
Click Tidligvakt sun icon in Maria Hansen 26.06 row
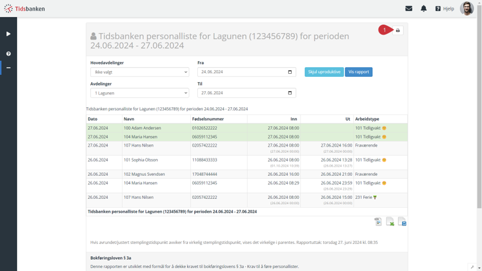[384, 183]
